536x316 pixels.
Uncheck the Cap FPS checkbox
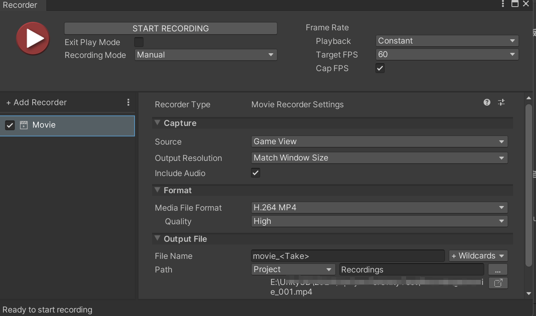(380, 68)
